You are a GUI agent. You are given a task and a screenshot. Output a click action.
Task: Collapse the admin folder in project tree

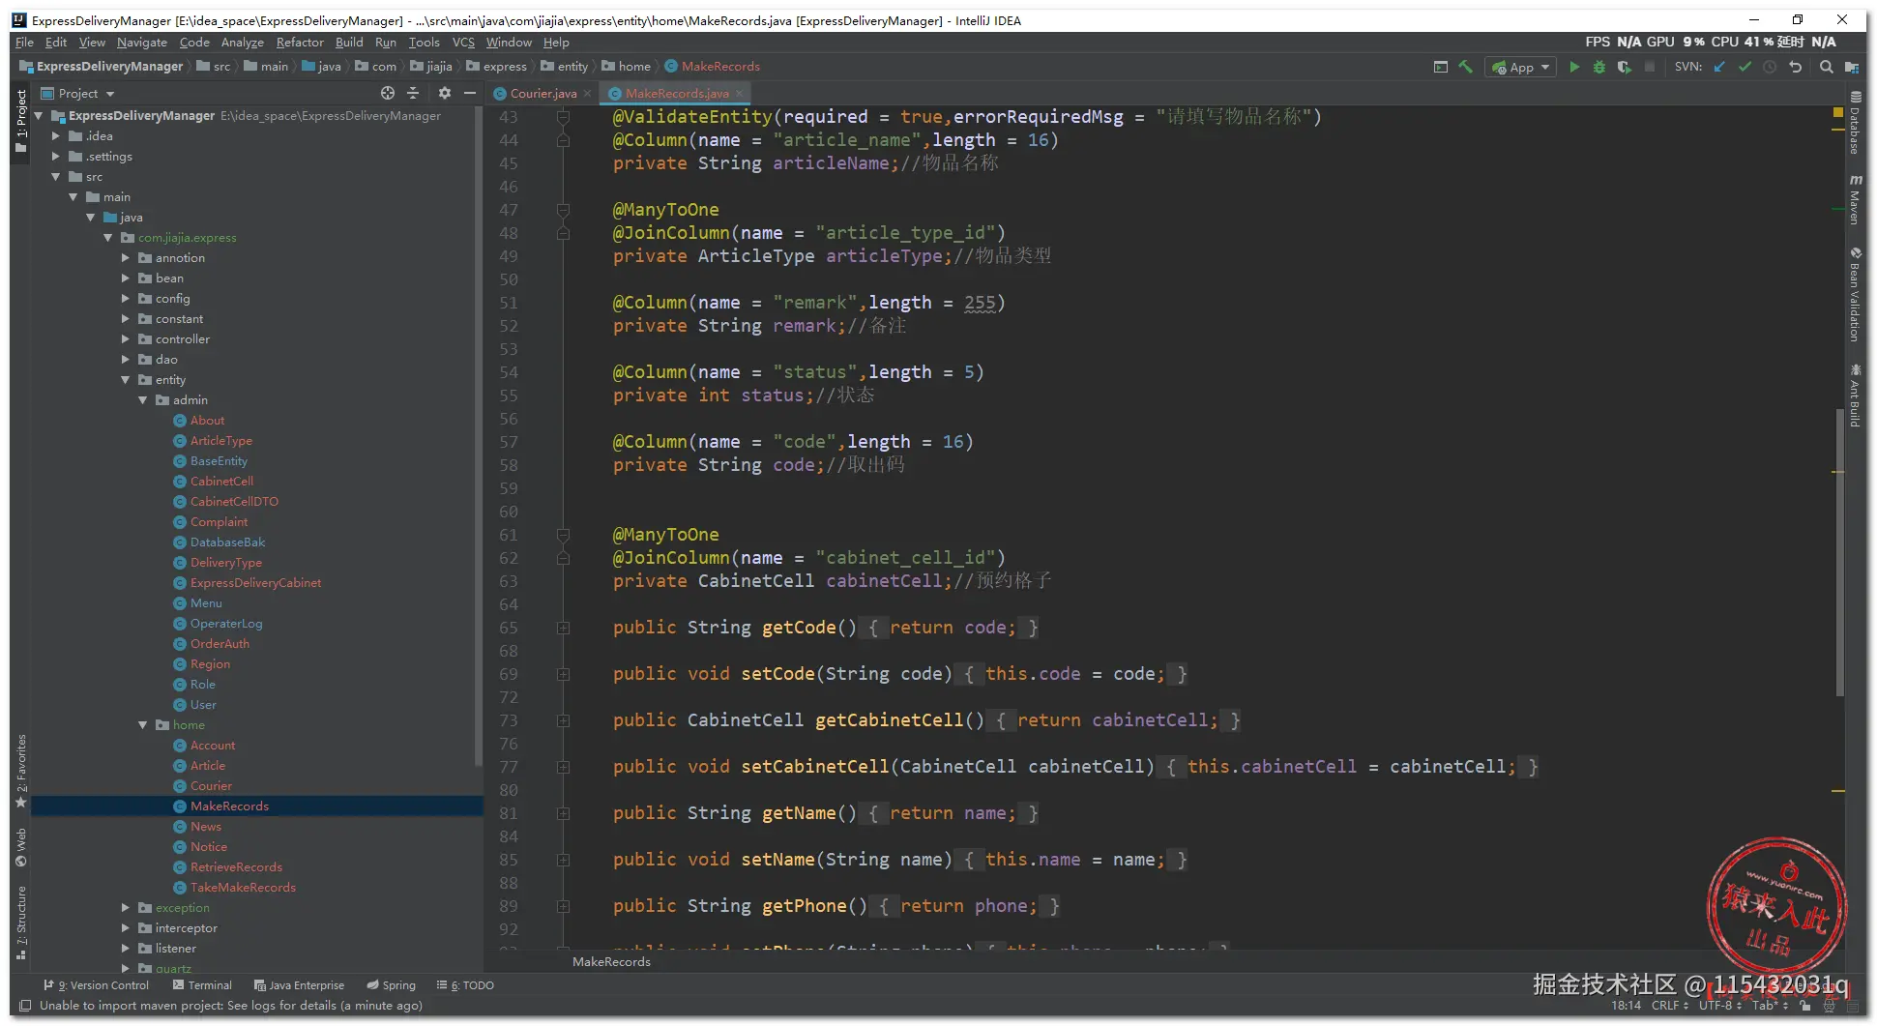(143, 400)
